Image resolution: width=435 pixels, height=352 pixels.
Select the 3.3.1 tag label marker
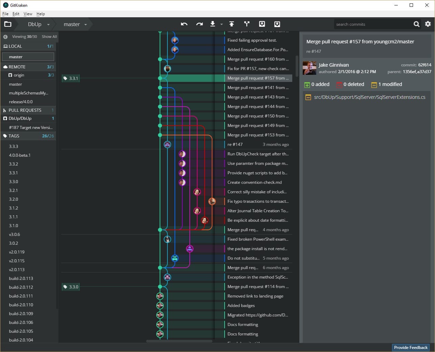[x=70, y=78]
